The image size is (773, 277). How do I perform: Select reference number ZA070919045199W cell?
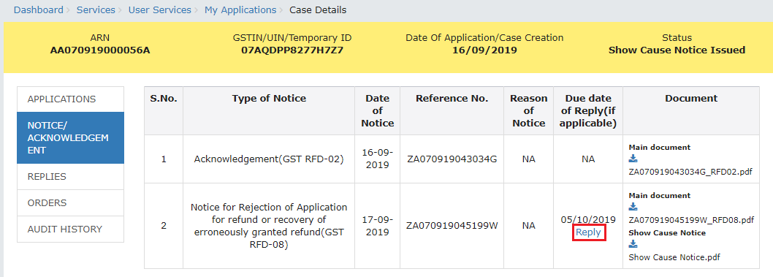452,226
